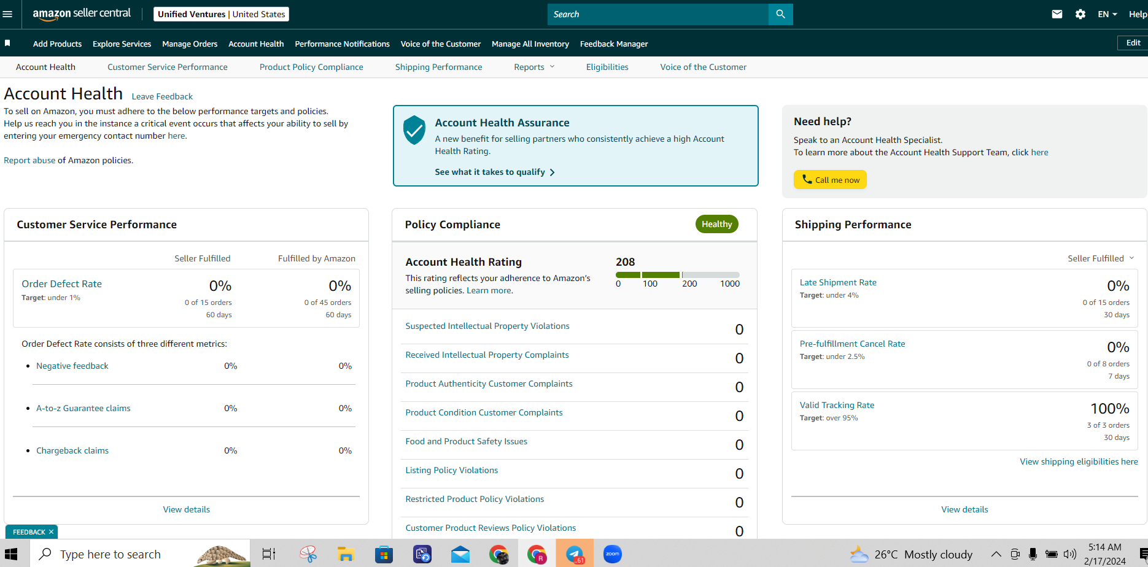Open the Unified Ventures account switcher

[x=221, y=14]
